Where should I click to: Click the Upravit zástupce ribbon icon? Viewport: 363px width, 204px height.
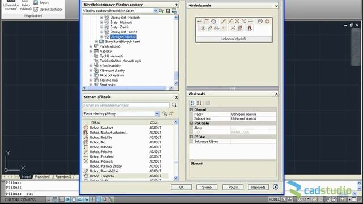(x=36, y=10)
